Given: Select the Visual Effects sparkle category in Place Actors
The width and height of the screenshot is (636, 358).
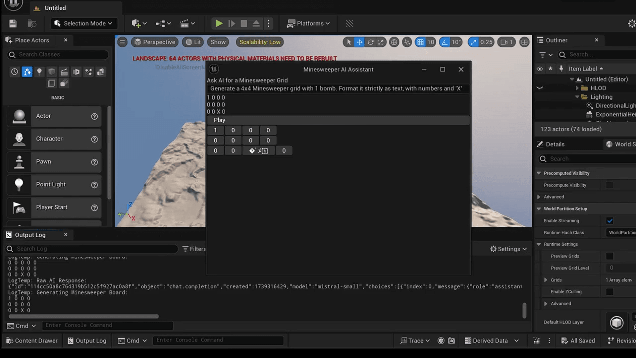Looking at the screenshot, I should [x=88, y=72].
